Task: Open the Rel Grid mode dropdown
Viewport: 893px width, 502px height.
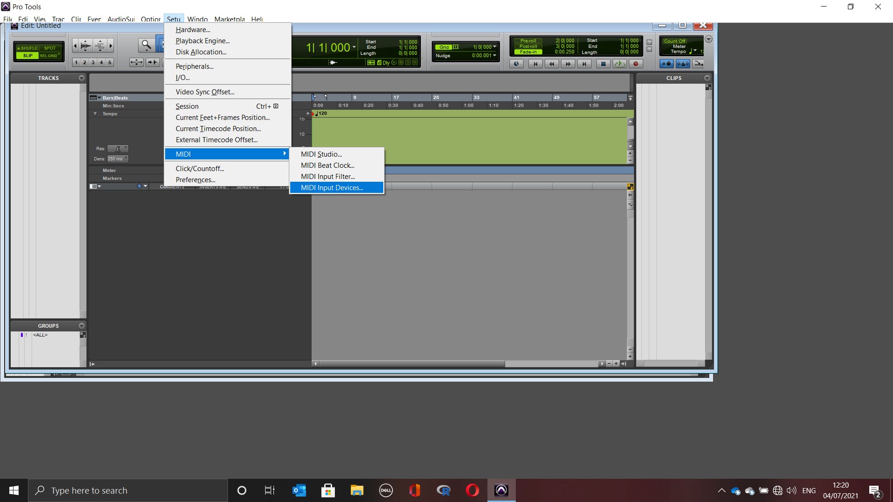Action: click(50, 55)
